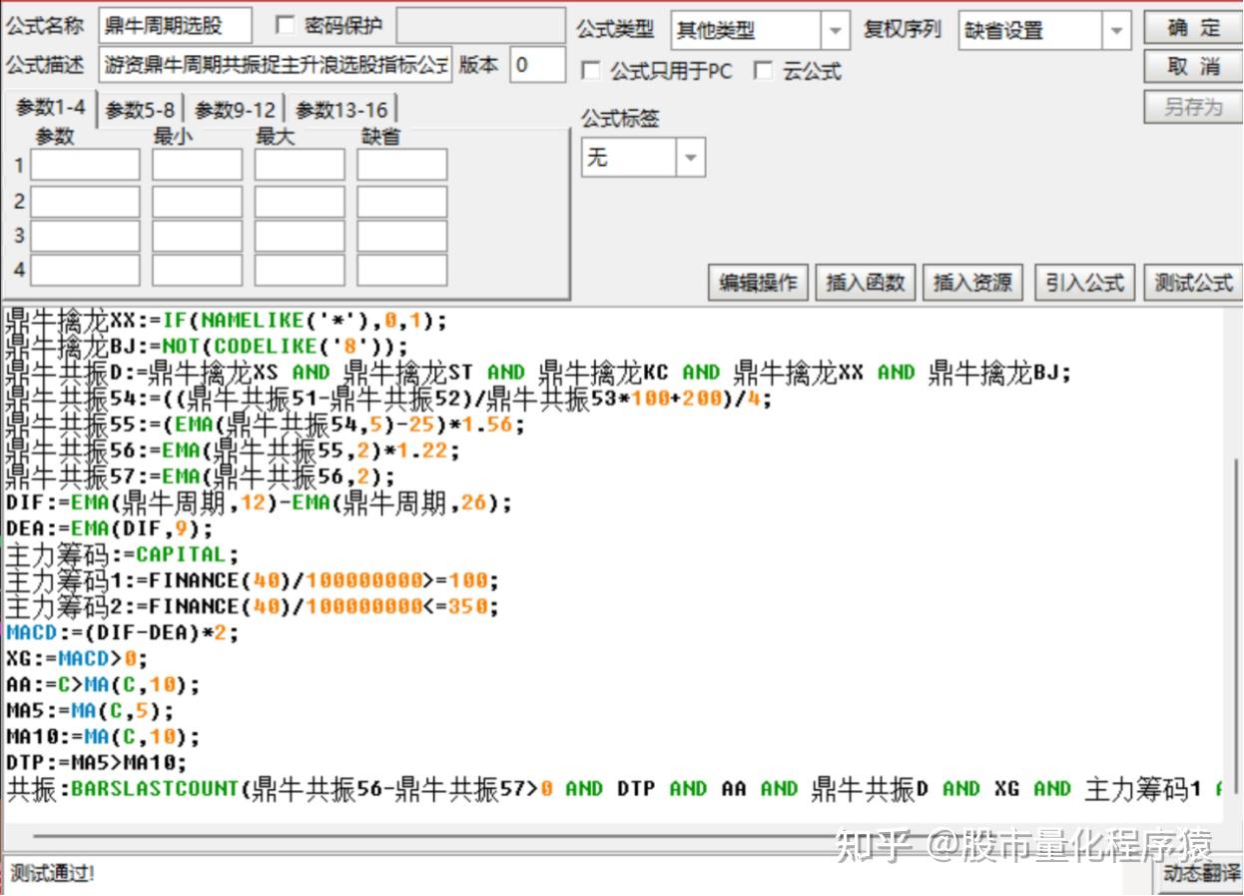Image resolution: width=1244 pixels, height=896 pixels.
Task: Click the parameter 2 缺省 field
Action: coord(401,201)
